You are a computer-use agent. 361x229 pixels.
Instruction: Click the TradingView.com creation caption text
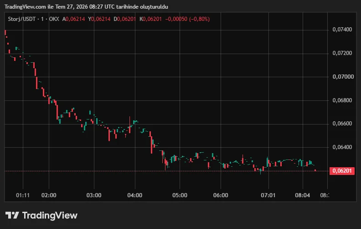[x=86, y=7]
